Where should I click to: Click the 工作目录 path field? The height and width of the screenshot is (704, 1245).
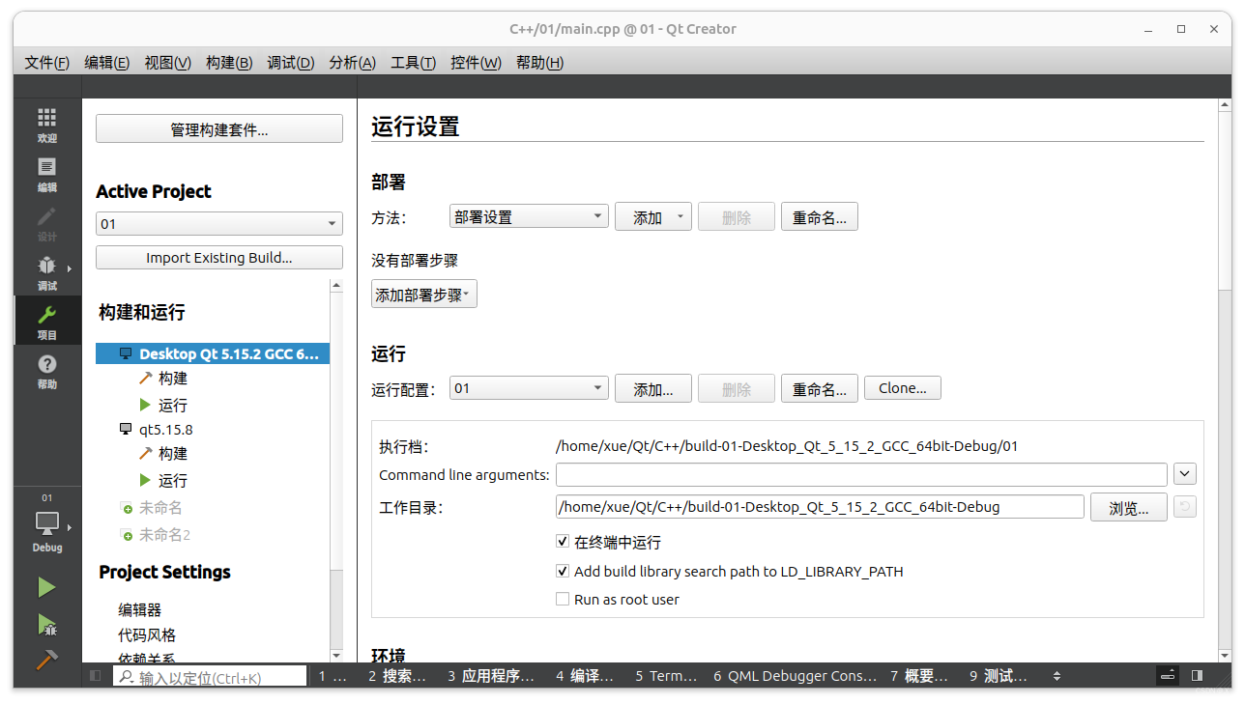820,507
